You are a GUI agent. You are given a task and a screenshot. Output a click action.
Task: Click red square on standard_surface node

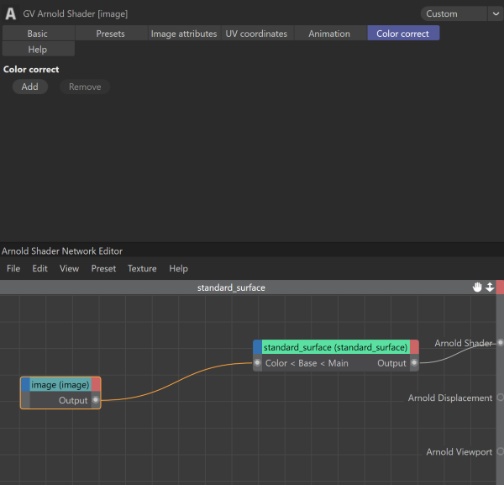click(414, 347)
